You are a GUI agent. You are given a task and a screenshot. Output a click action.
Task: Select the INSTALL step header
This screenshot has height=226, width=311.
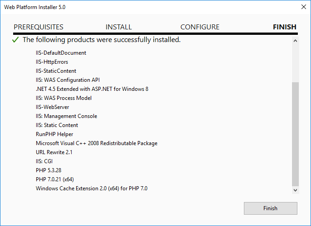pyautogui.click(x=119, y=27)
